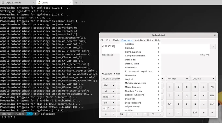The width and height of the screenshot is (222, 123).
Task: Expand the Data Sets submenu
Action: pos(141,60)
